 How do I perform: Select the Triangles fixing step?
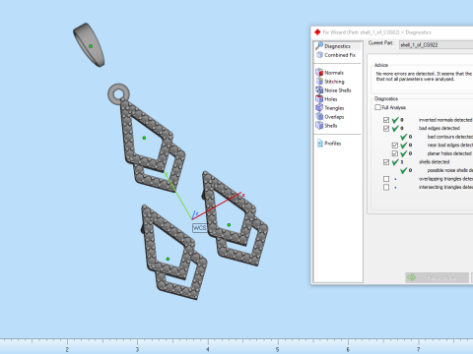pyautogui.click(x=330, y=108)
